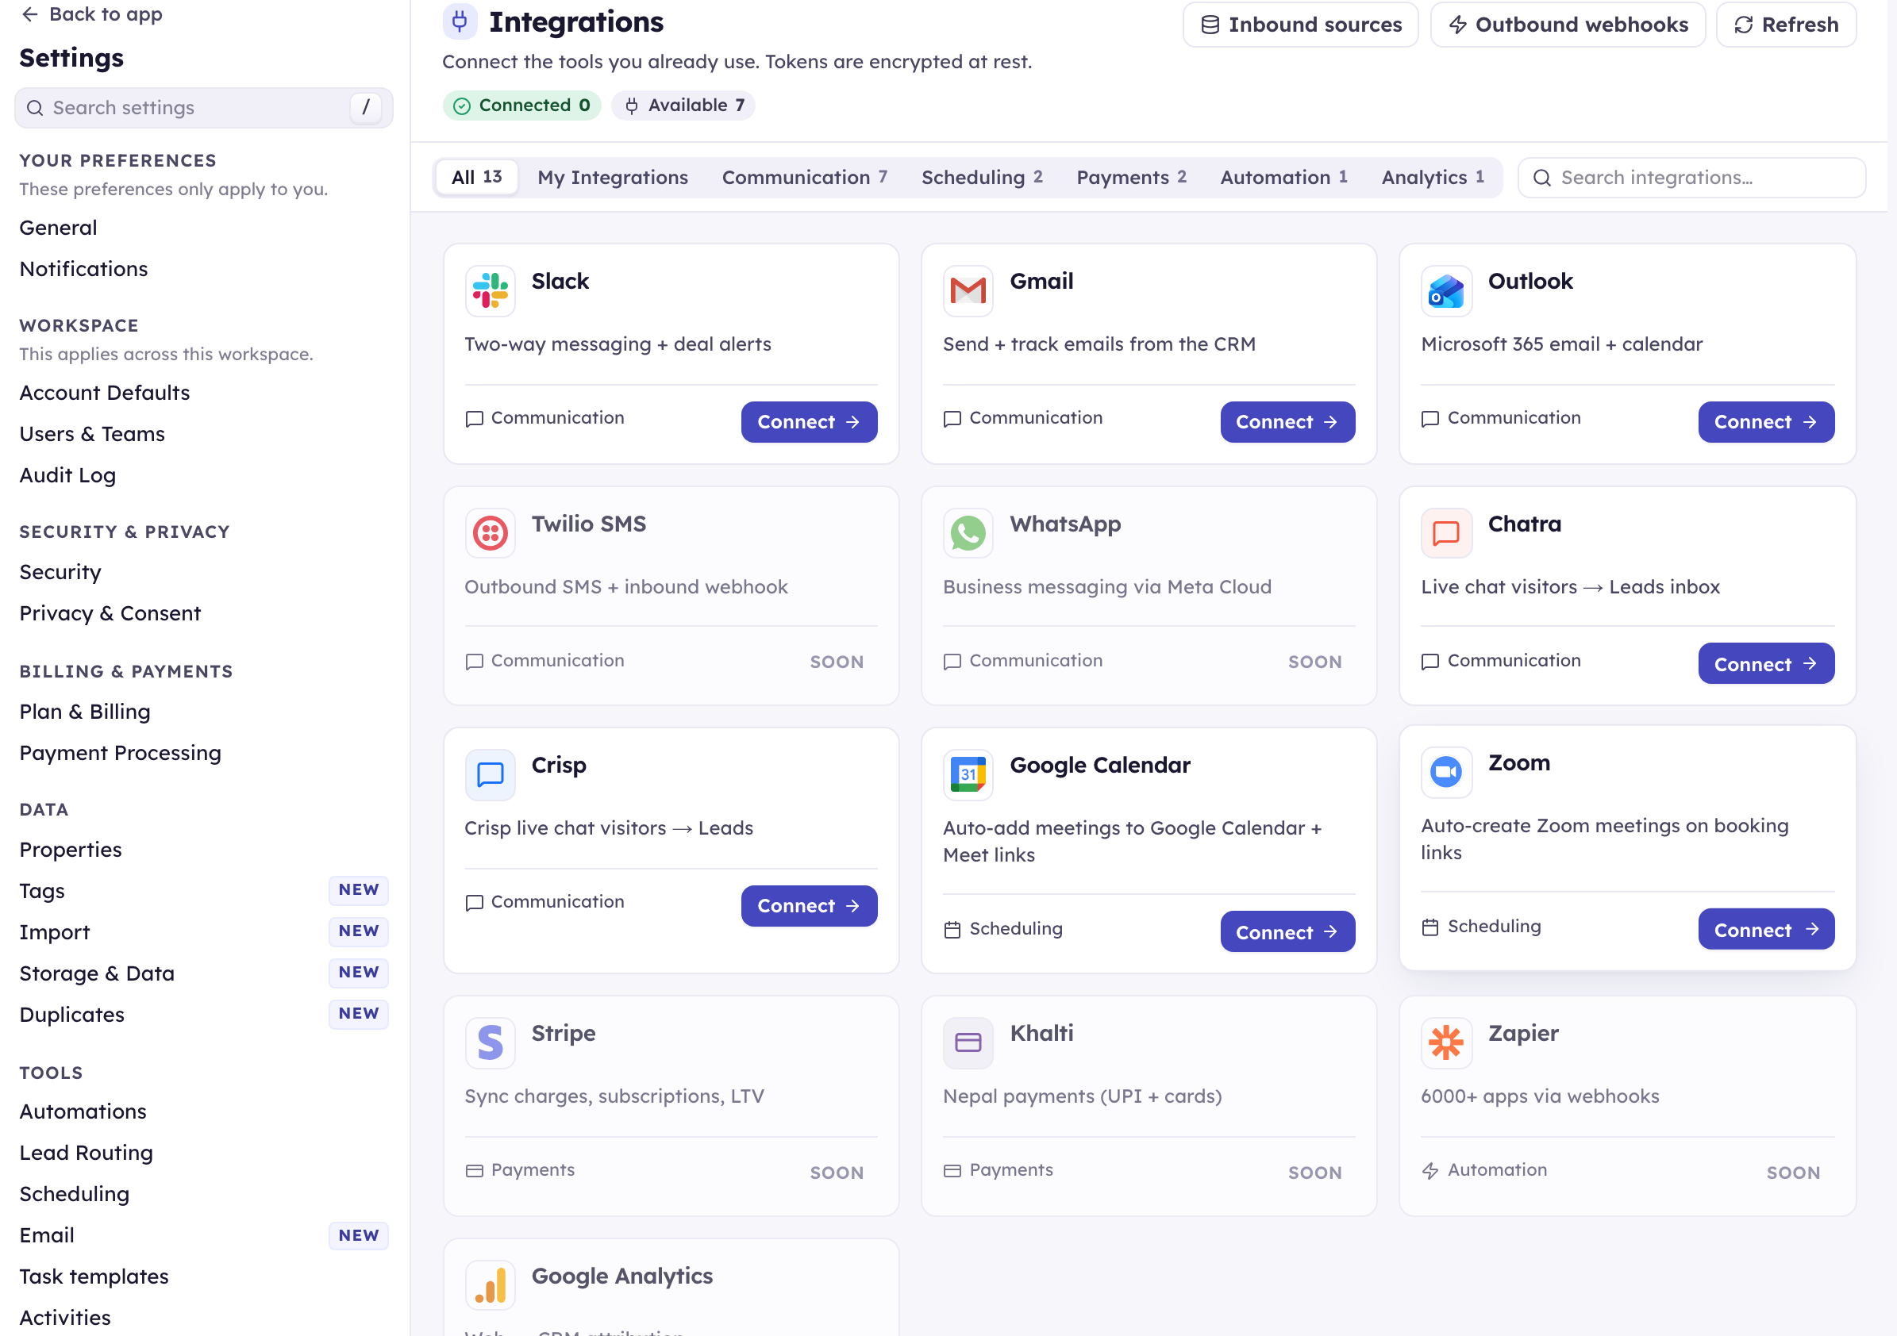Refresh the integrations list
1897x1336 pixels.
[x=1785, y=25]
